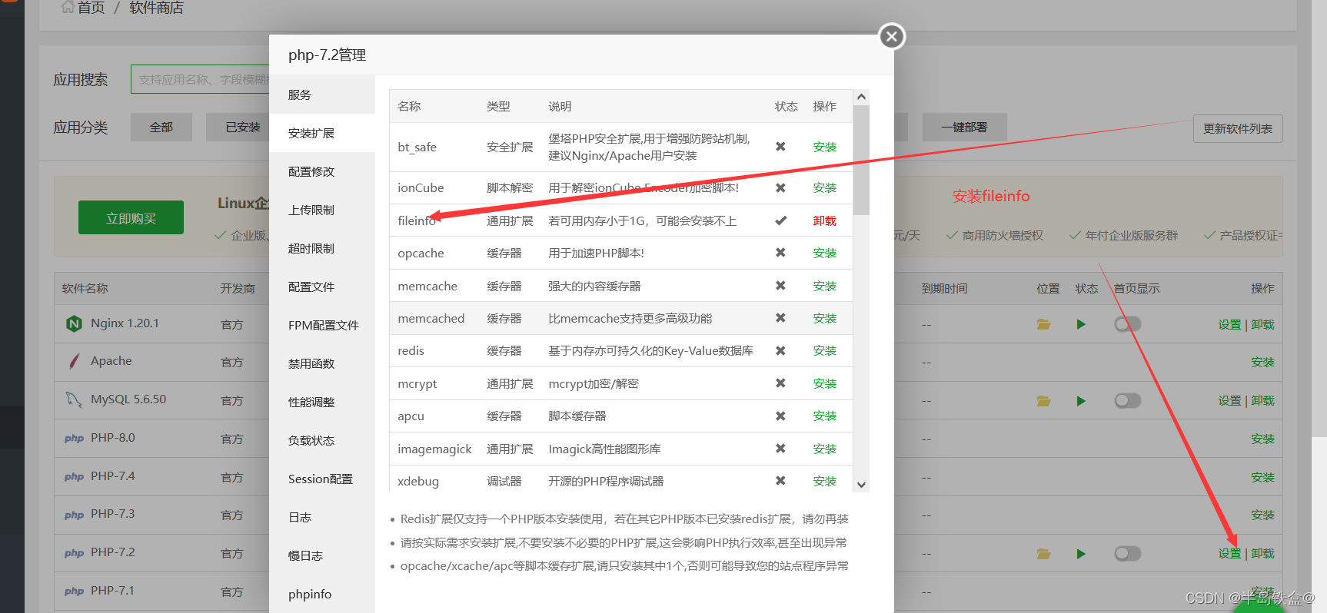Viewport: 1327px width, 613px height.
Task: Open the 上传限制 tab
Action: [x=322, y=210]
